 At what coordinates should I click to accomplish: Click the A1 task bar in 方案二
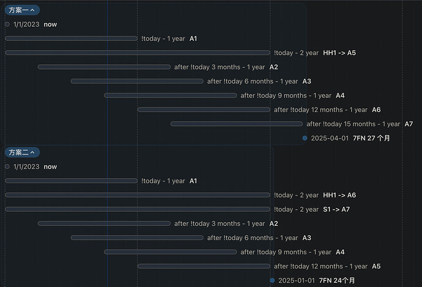click(71, 181)
